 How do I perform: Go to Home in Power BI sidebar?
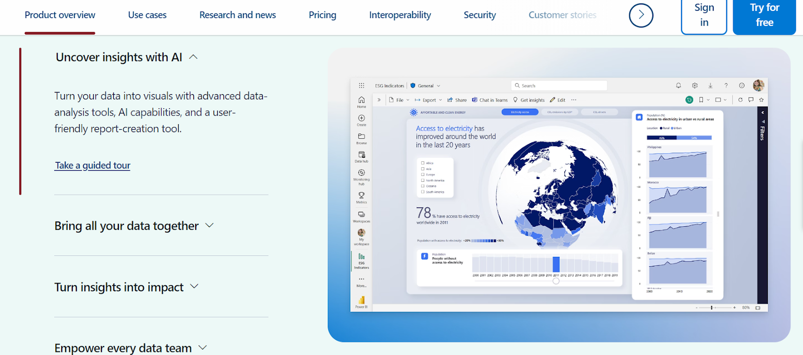pyautogui.click(x=361, y=102)
